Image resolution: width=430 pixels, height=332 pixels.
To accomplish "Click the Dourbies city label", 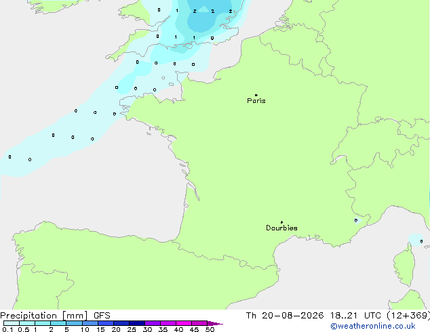I will [281, 228].
